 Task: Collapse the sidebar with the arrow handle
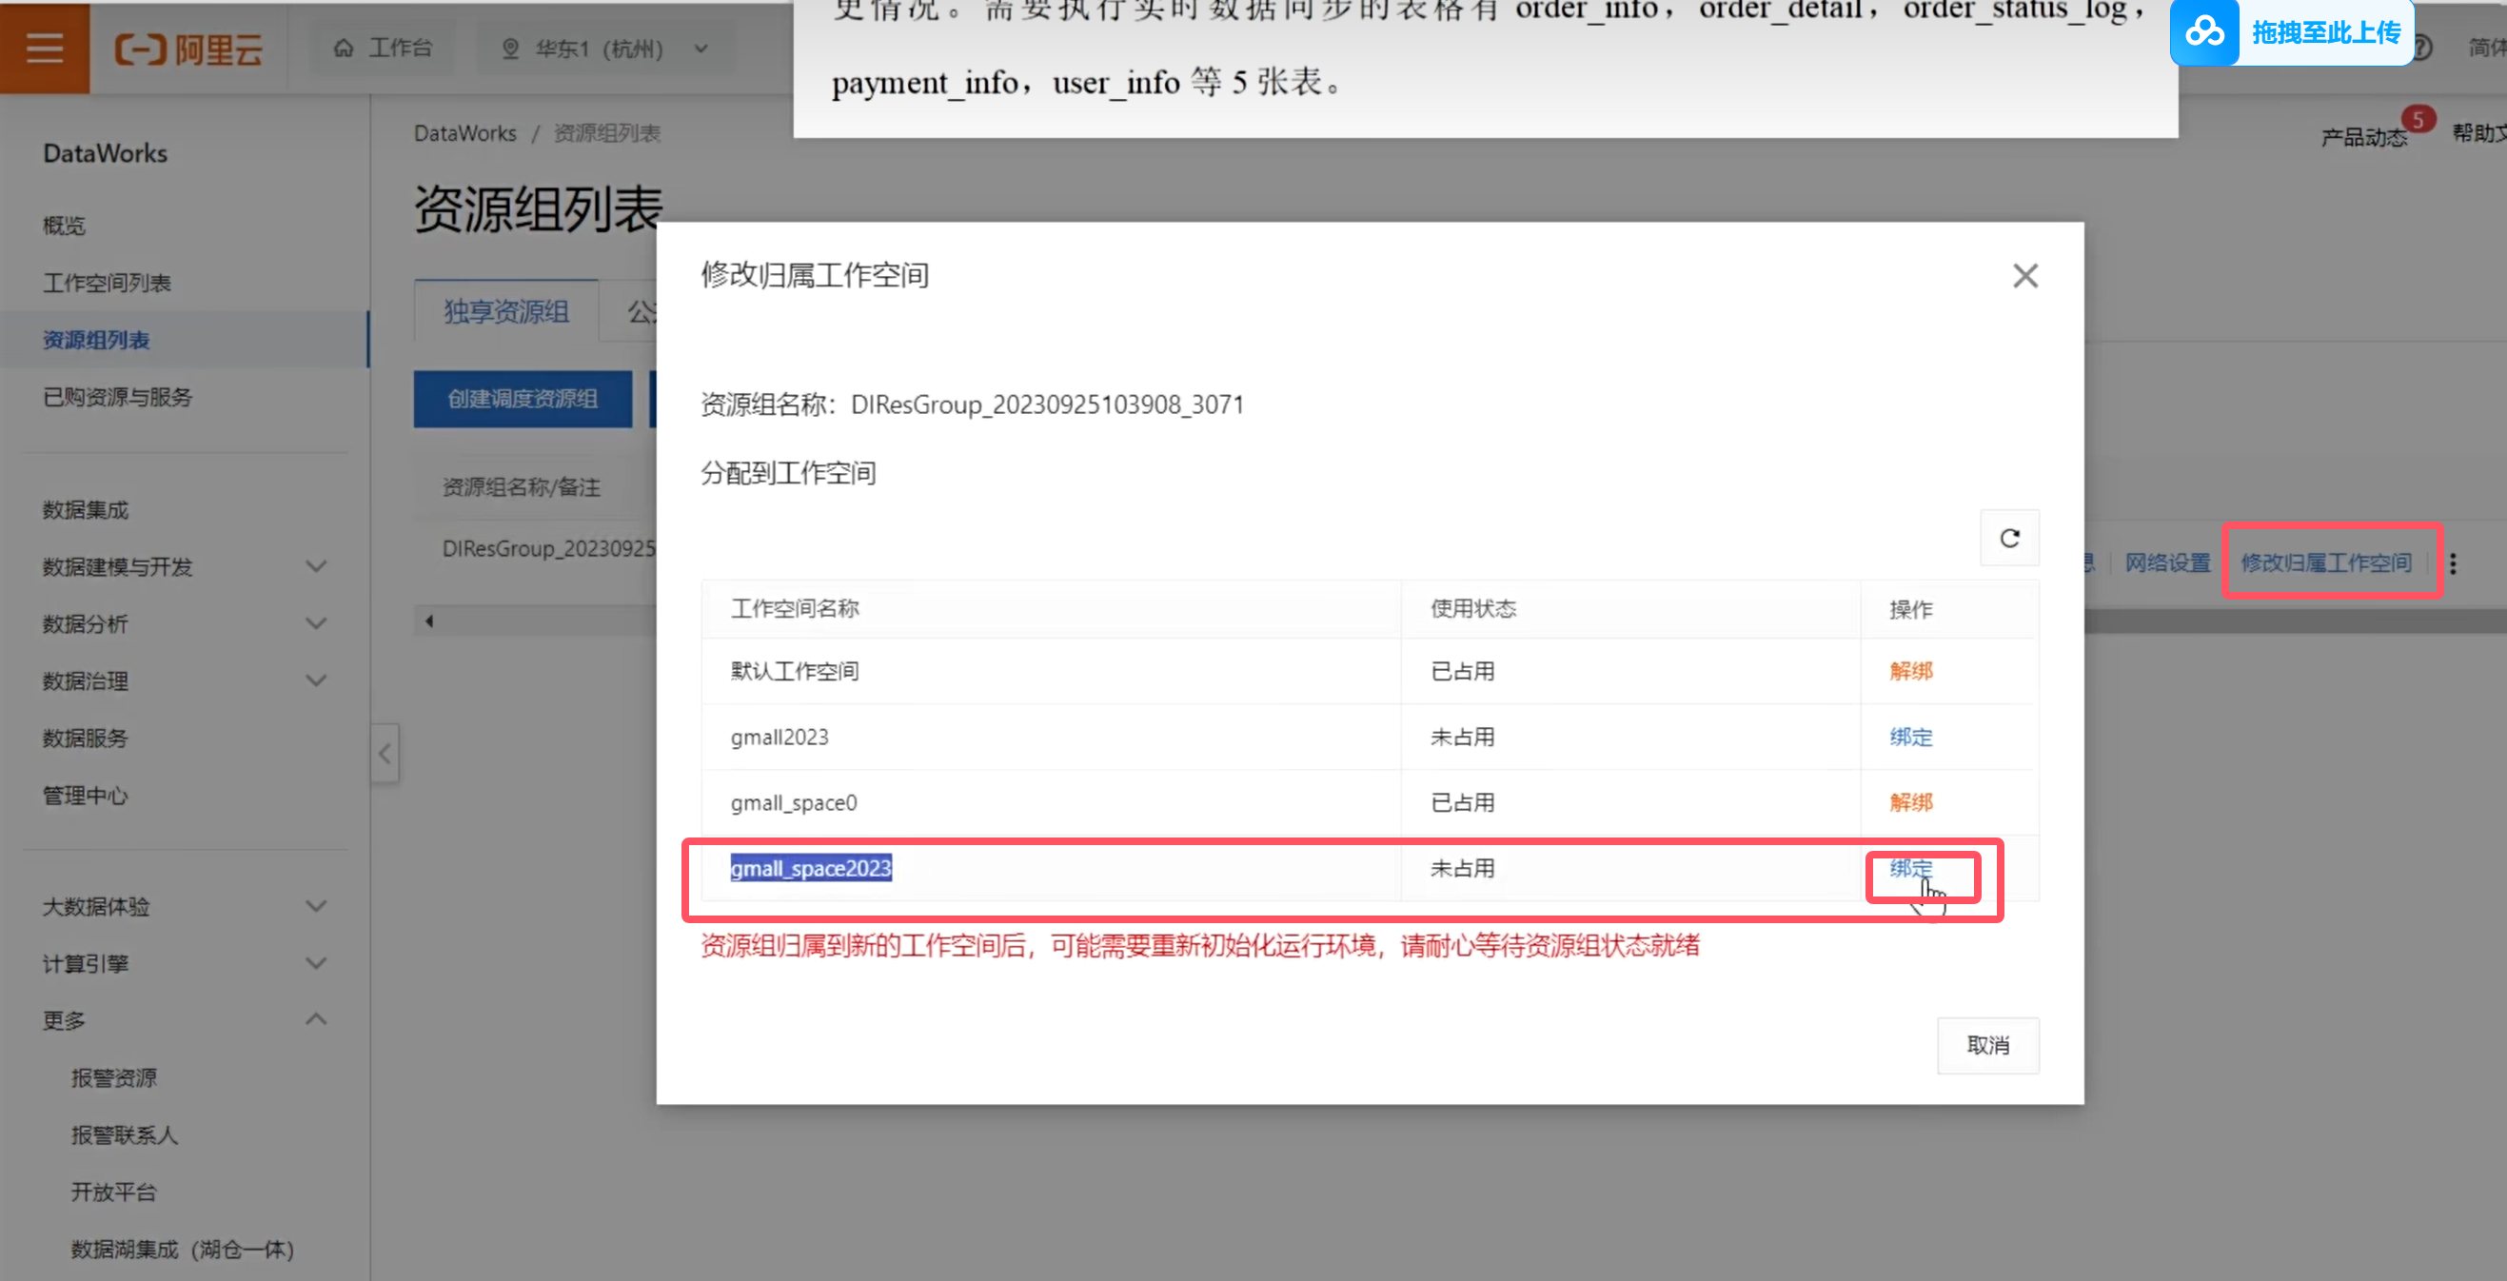click(385, 754)
